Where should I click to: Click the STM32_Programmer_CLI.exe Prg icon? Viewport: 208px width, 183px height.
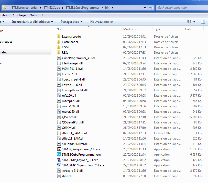(59, 149)
